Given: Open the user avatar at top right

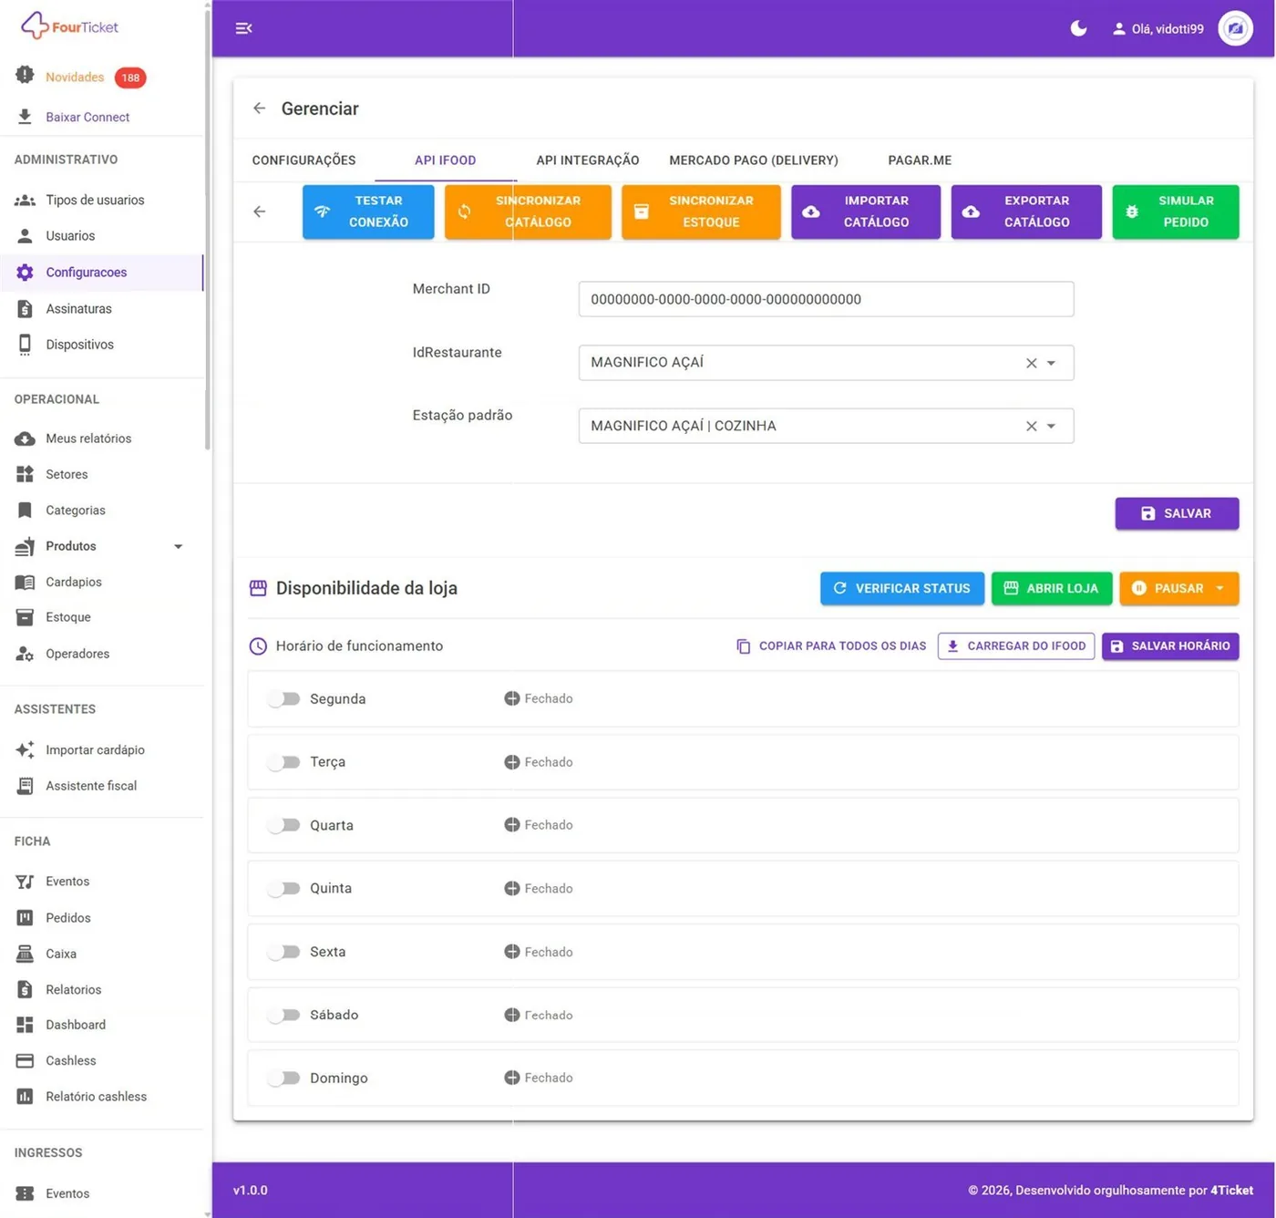Looking at the screenshot, I should pos(1235,28).
